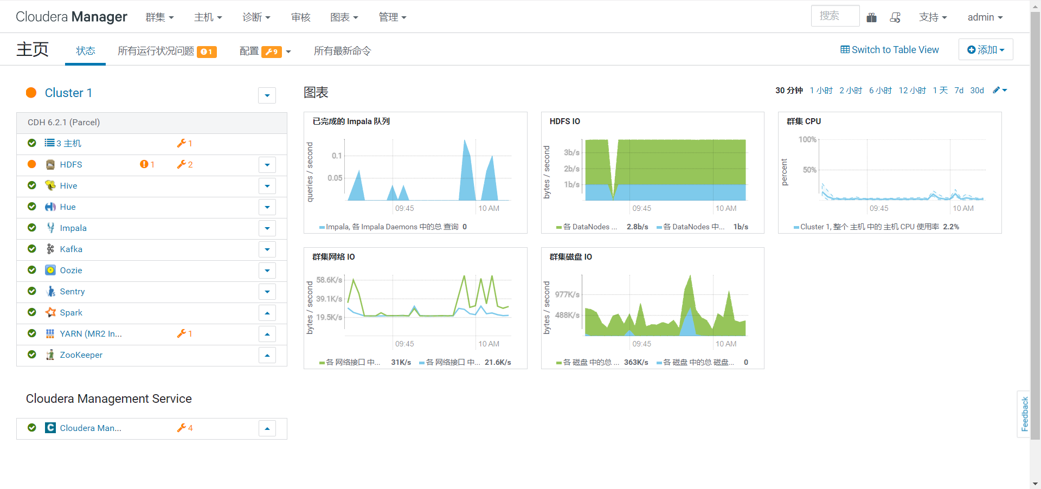Open HDFS health warning indicator showing 1
The image size is (1041, 489).
coord(147,164)
